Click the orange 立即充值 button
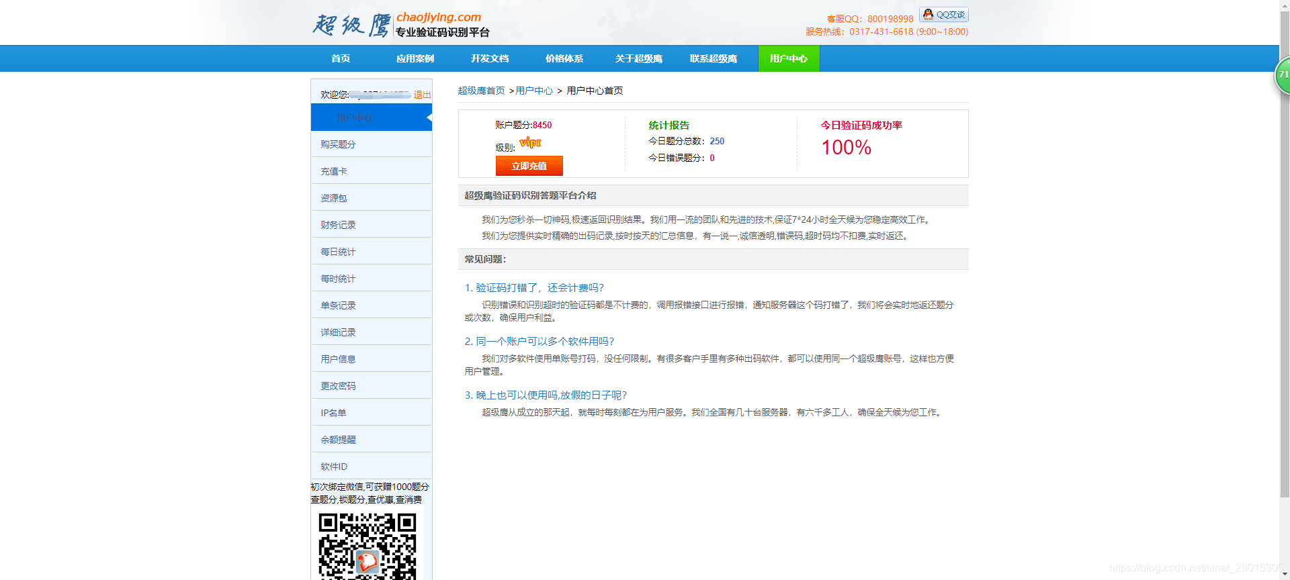Viewport: 1290px width, 580px height. pos(529,166)
